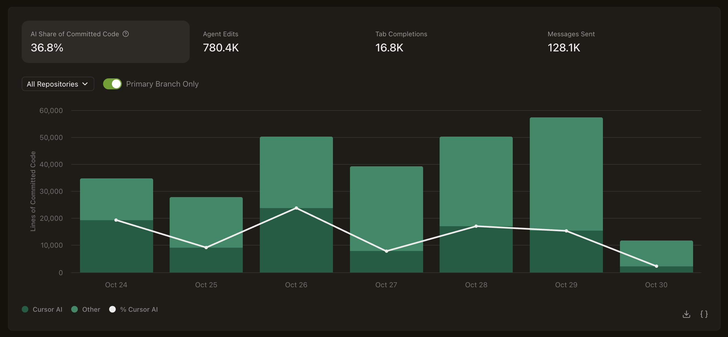
Task: Click the Oct 25 line data point
Action: (x=206, y=248)
